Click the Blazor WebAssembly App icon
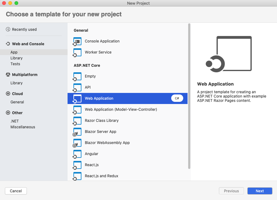The width and height of the screenshot is (277, 200). point(77,143)
